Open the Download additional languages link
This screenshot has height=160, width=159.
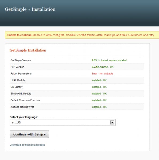[x=27, y=145]
